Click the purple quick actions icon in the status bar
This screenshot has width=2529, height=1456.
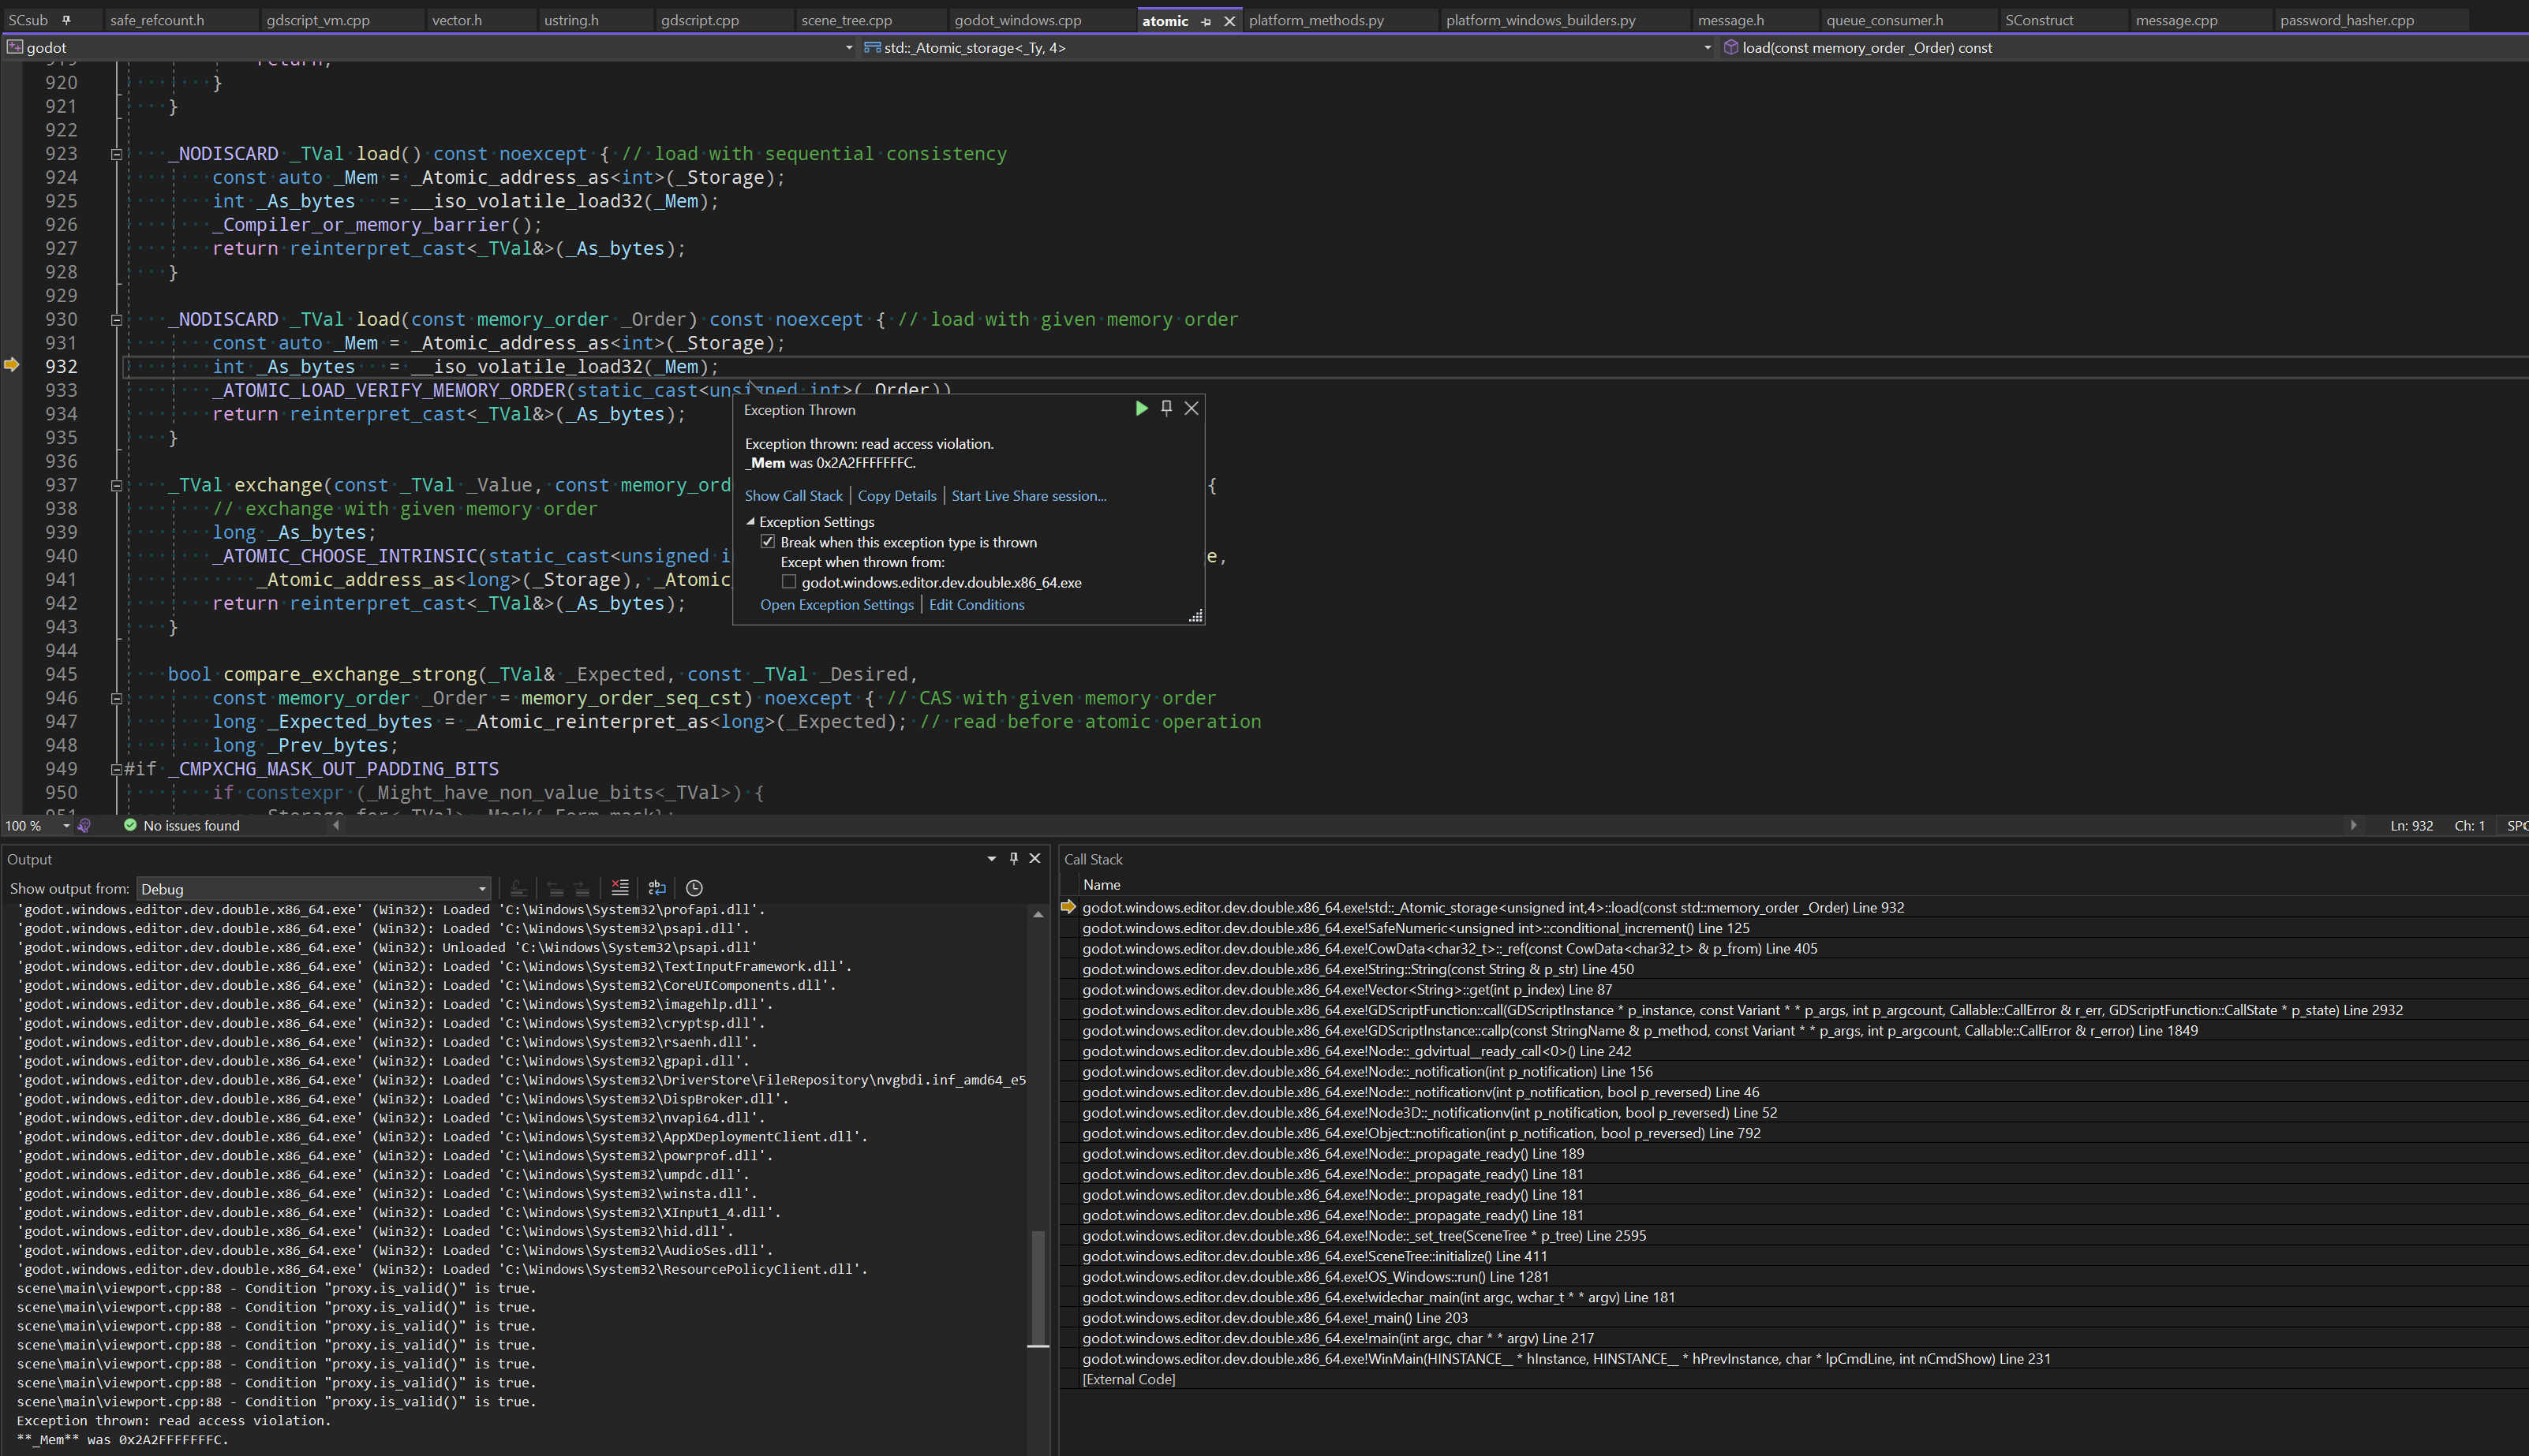tap(84, 825)
